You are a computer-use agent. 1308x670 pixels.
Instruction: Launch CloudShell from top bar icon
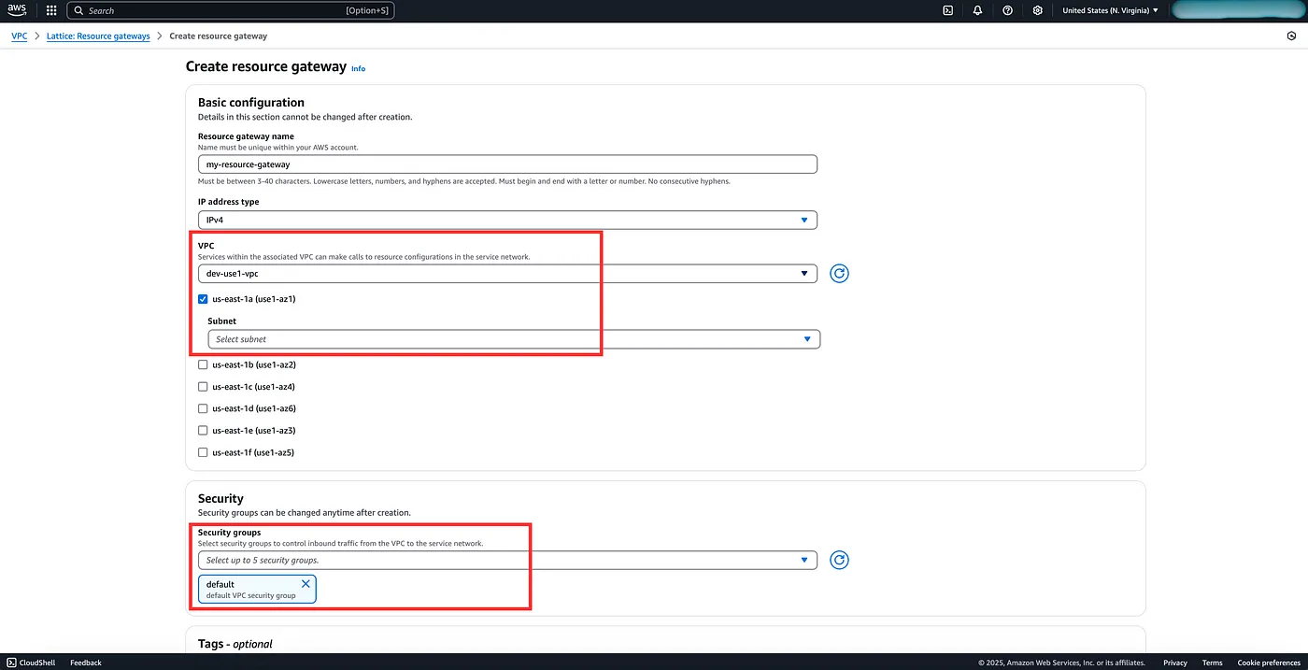pos(947,10)
